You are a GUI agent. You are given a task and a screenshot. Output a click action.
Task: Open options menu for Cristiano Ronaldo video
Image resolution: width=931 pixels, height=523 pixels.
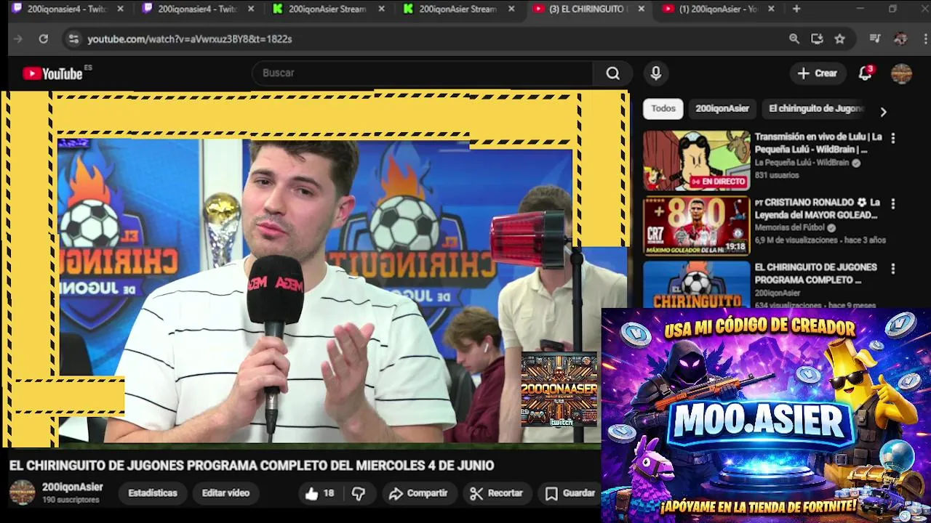click(893, 203)
